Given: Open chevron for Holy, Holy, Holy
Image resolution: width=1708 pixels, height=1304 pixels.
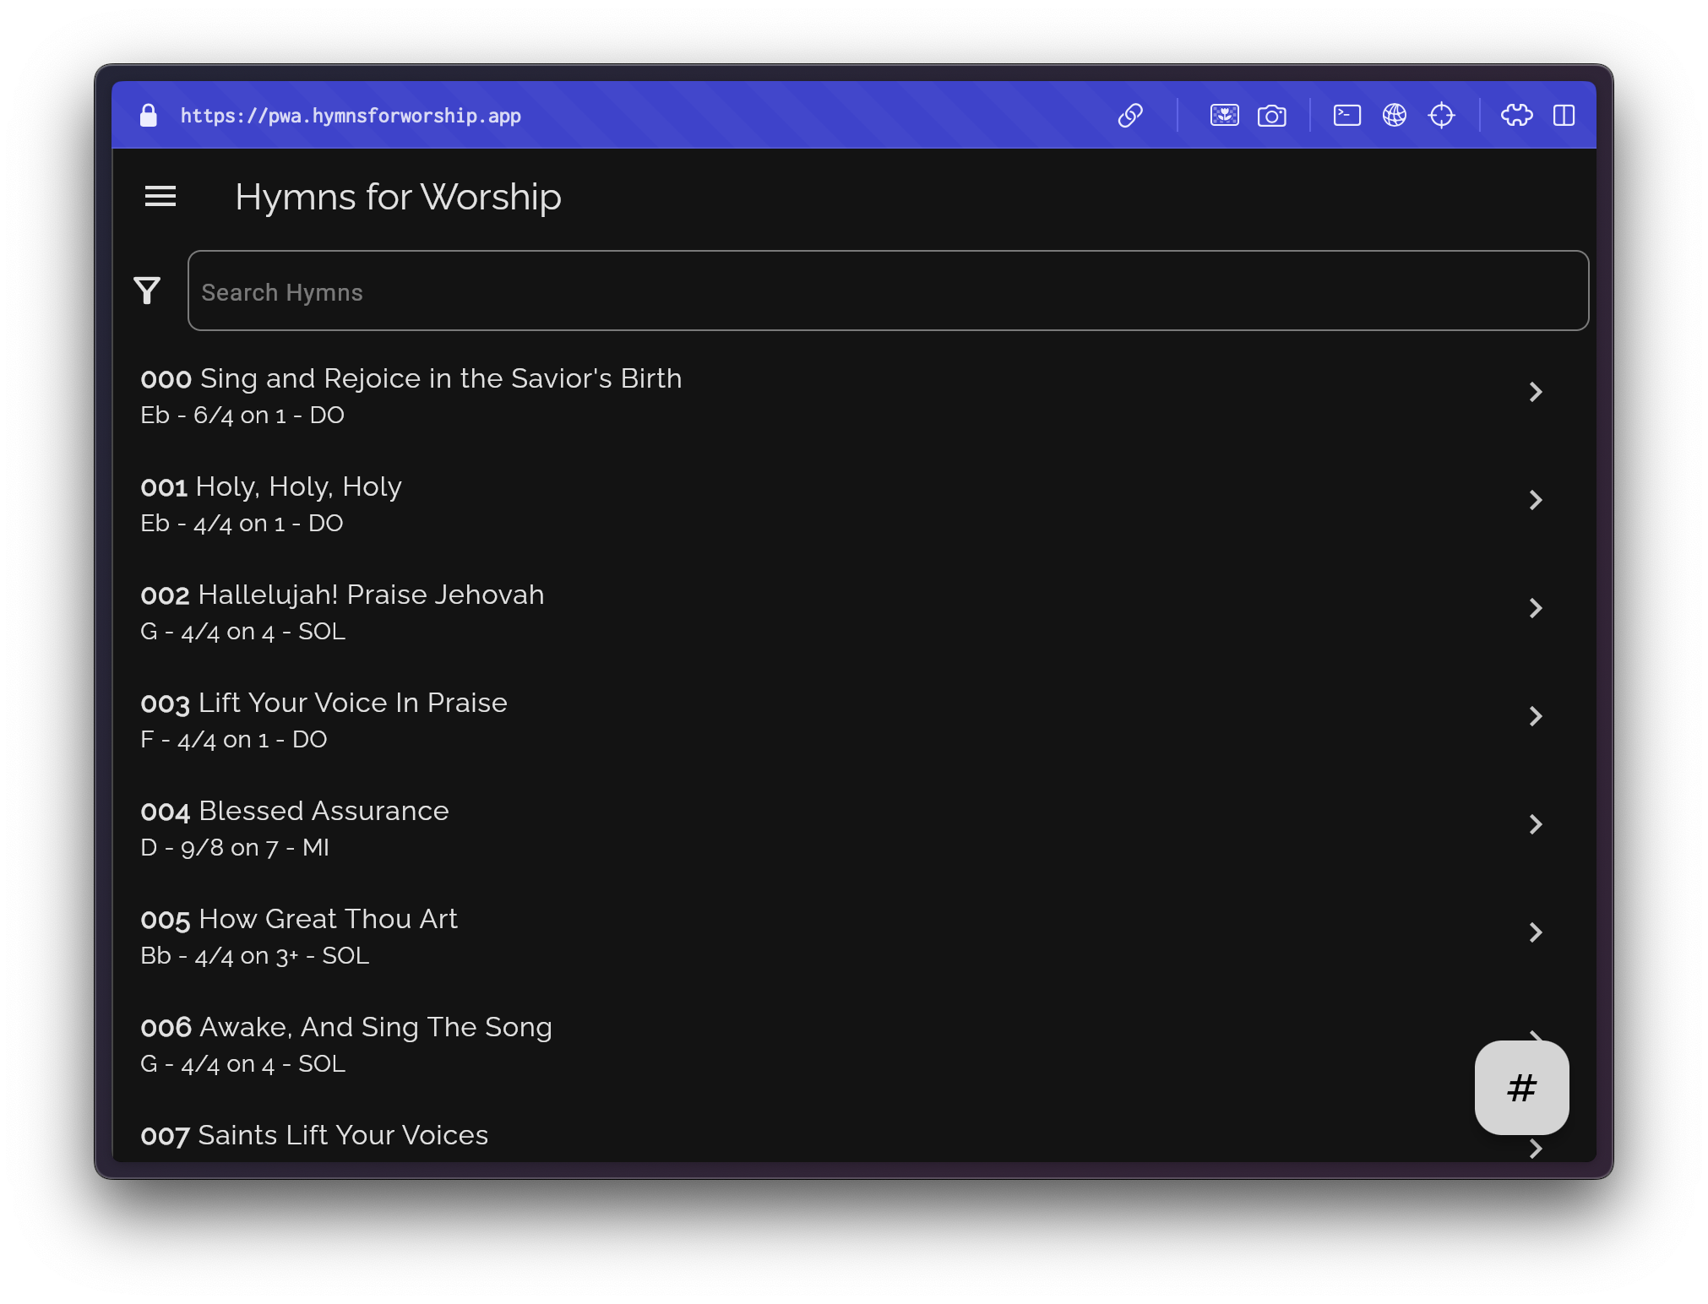Looking at the screenshot, I should click(1536, 500).
